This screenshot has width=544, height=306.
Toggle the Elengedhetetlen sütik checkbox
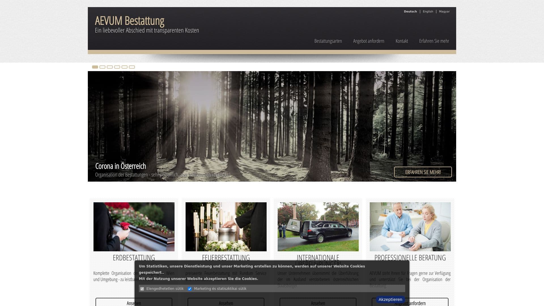coord(142,289)
